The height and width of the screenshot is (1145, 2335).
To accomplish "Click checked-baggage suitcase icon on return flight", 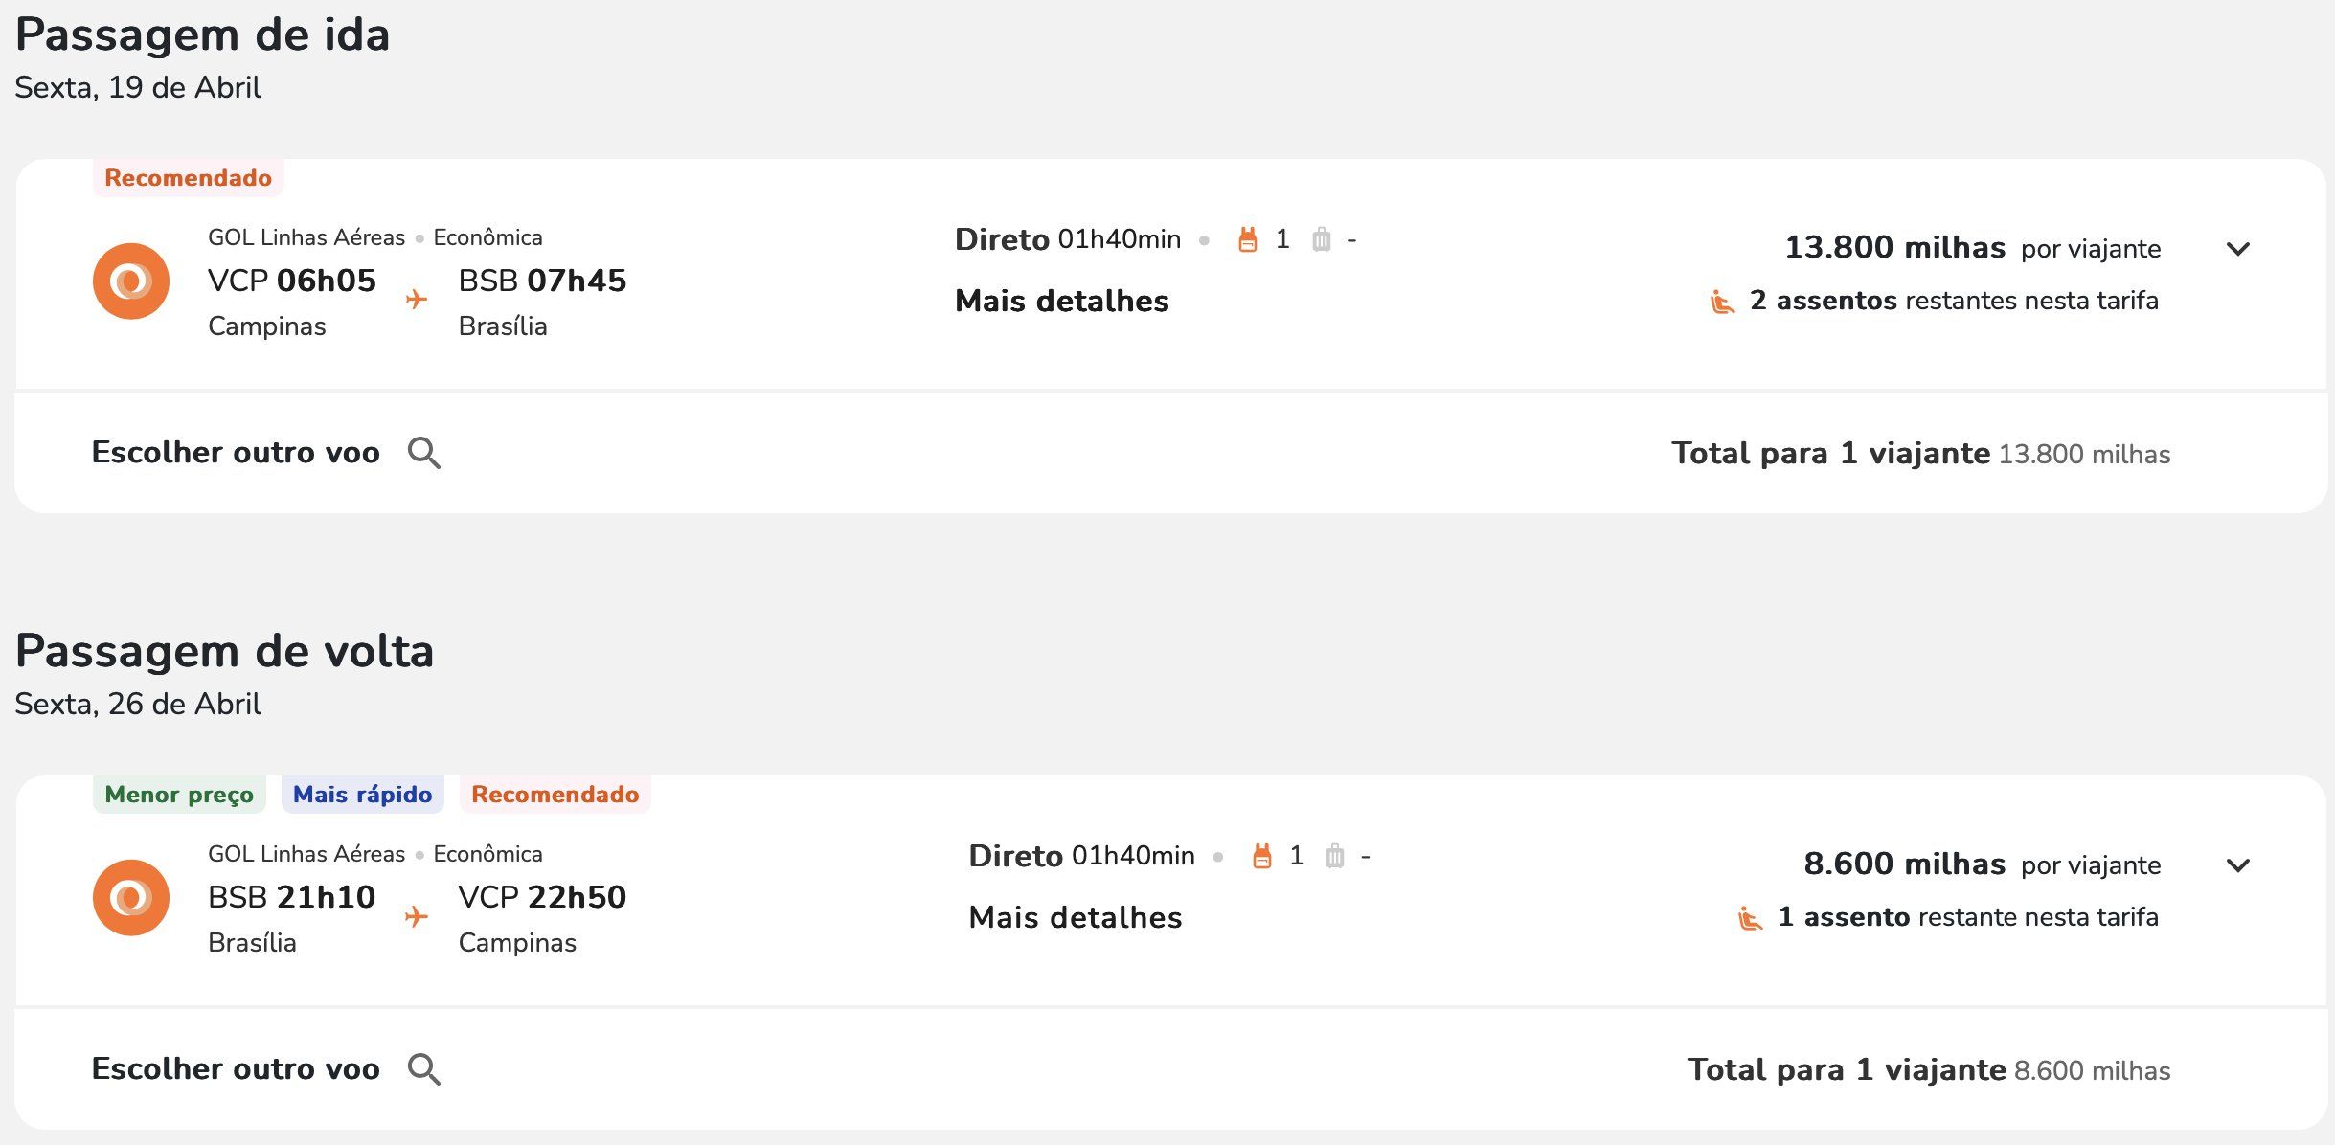I will (x=1335, y=856).
